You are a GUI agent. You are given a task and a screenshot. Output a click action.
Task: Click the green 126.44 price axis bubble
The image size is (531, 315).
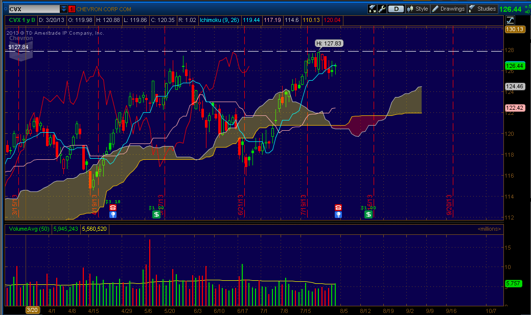515,66
